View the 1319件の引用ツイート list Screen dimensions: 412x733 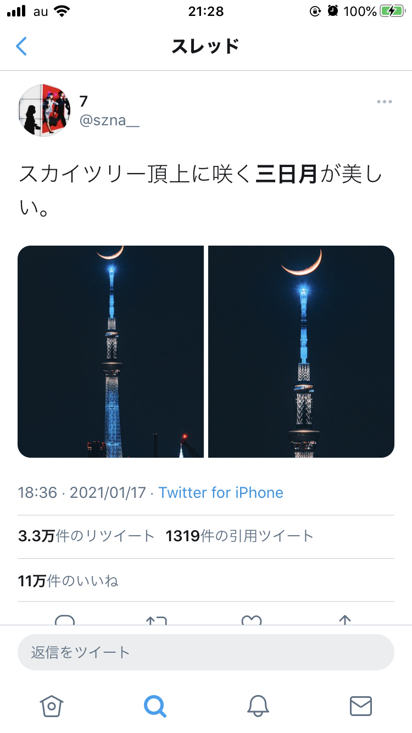click(240, 536)
